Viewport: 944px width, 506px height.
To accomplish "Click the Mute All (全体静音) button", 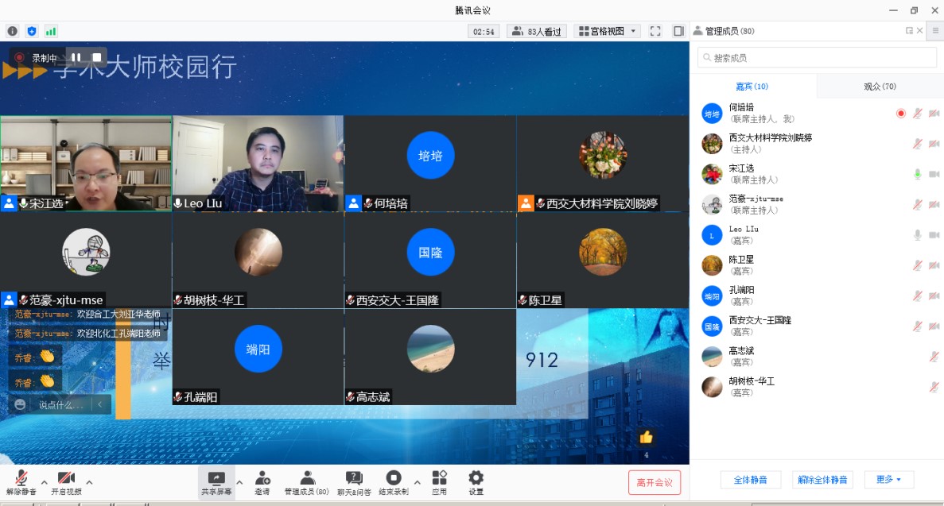I will (x=750, y=480).
